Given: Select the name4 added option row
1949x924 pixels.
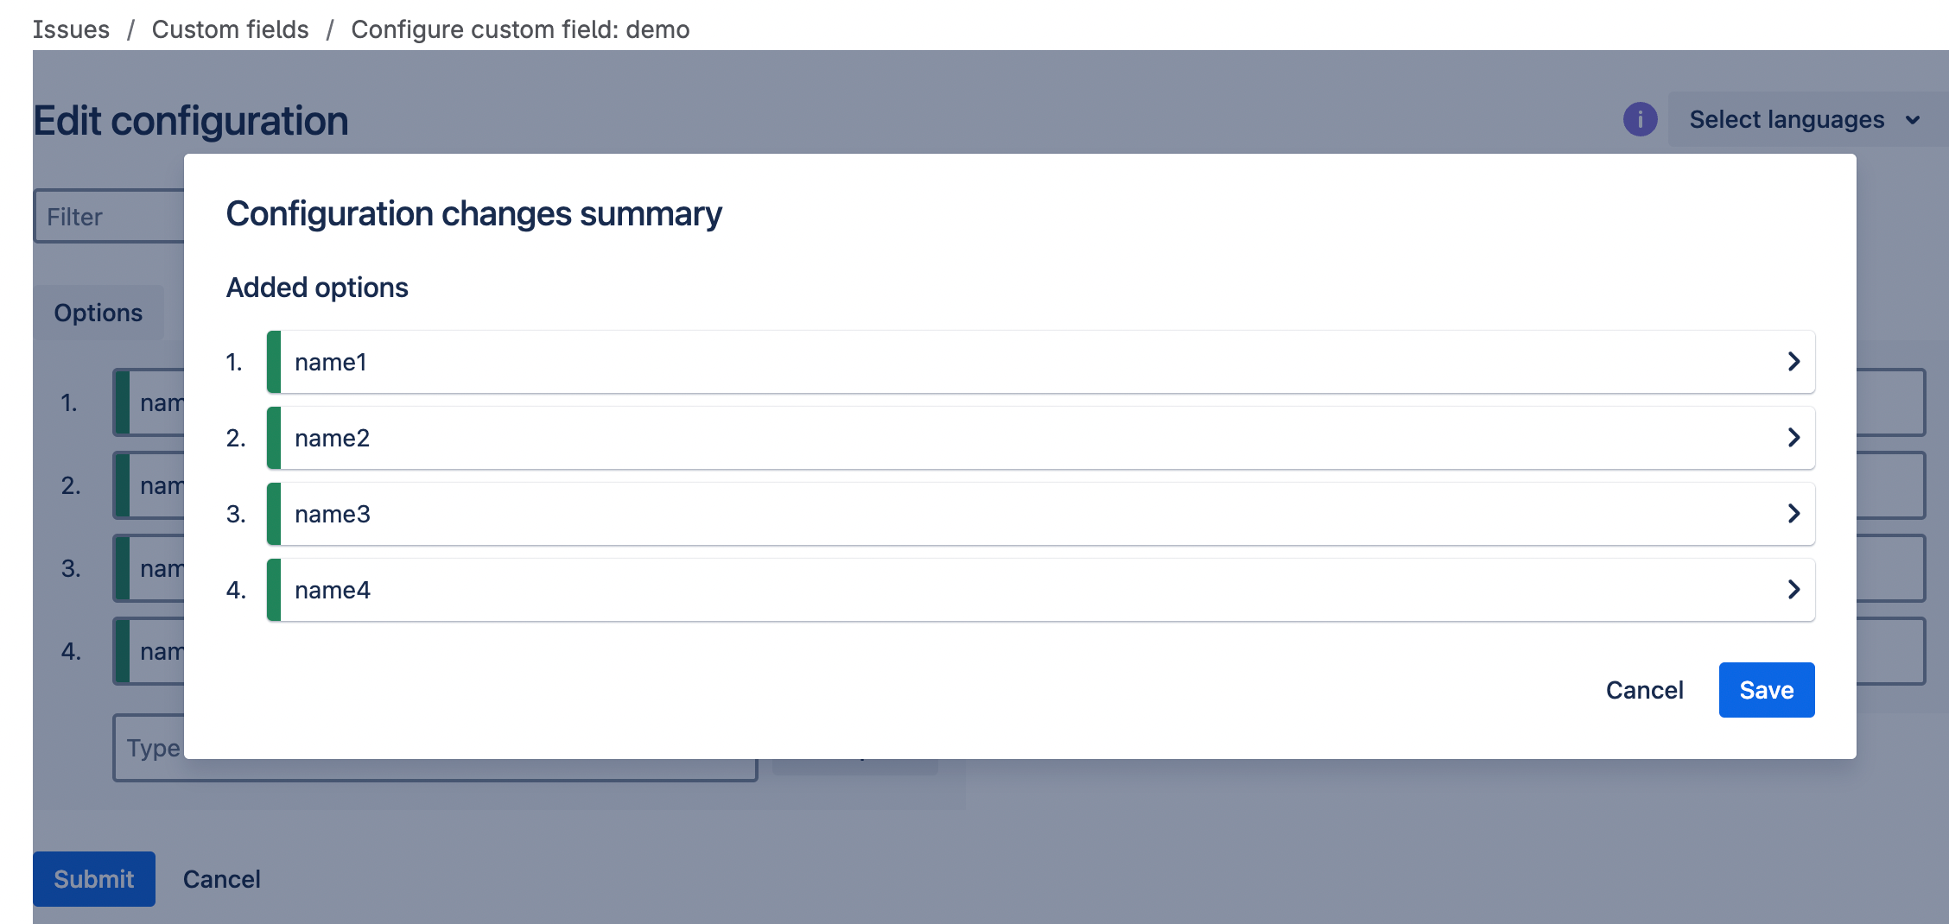Looking at the screenshot, I should (1041, 590).
